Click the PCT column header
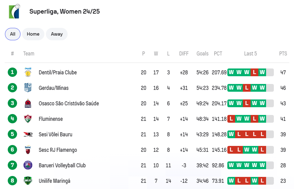The image size is (294, 189). tap(218, 54)
